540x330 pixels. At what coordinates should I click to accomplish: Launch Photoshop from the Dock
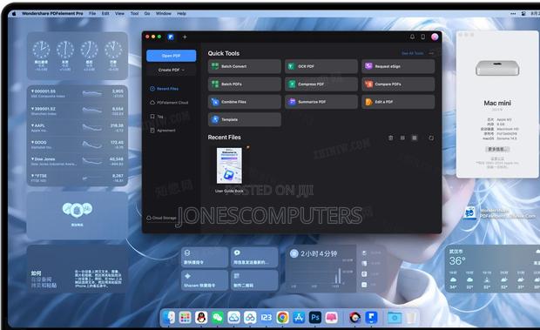pyautogui.click(x=315, y=317)
